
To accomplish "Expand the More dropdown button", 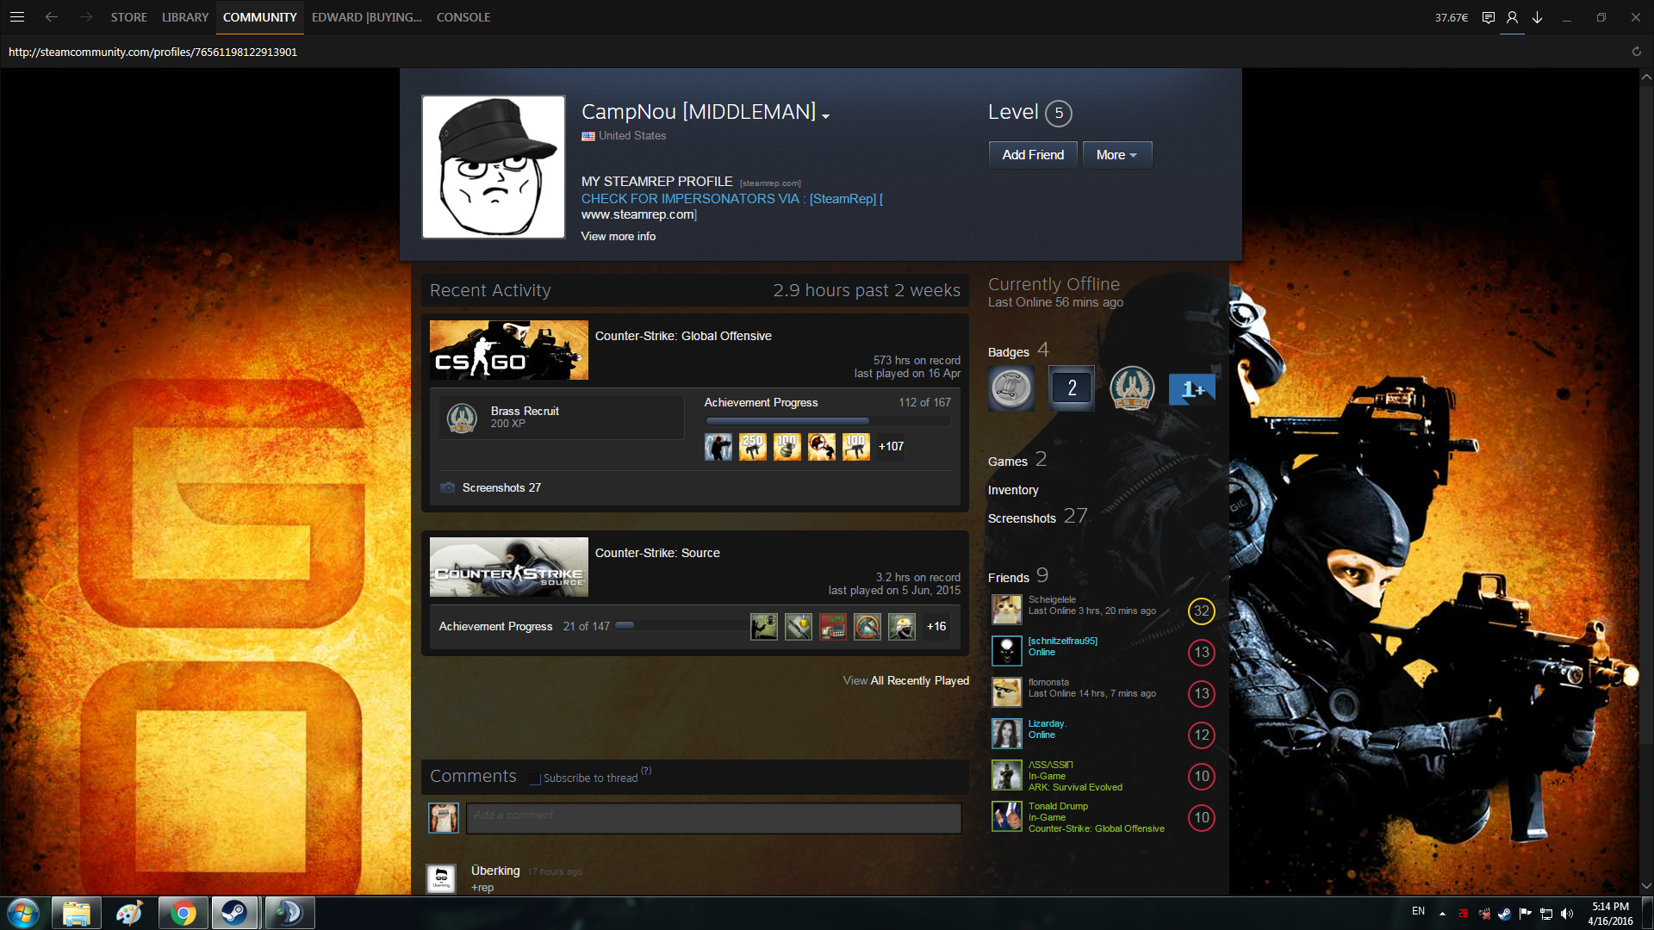I will tap(1116, 155).
